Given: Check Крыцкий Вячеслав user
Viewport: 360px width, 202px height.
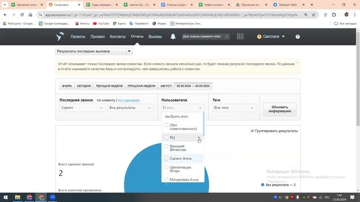Looking at the screenshot, I should (166, 146).
